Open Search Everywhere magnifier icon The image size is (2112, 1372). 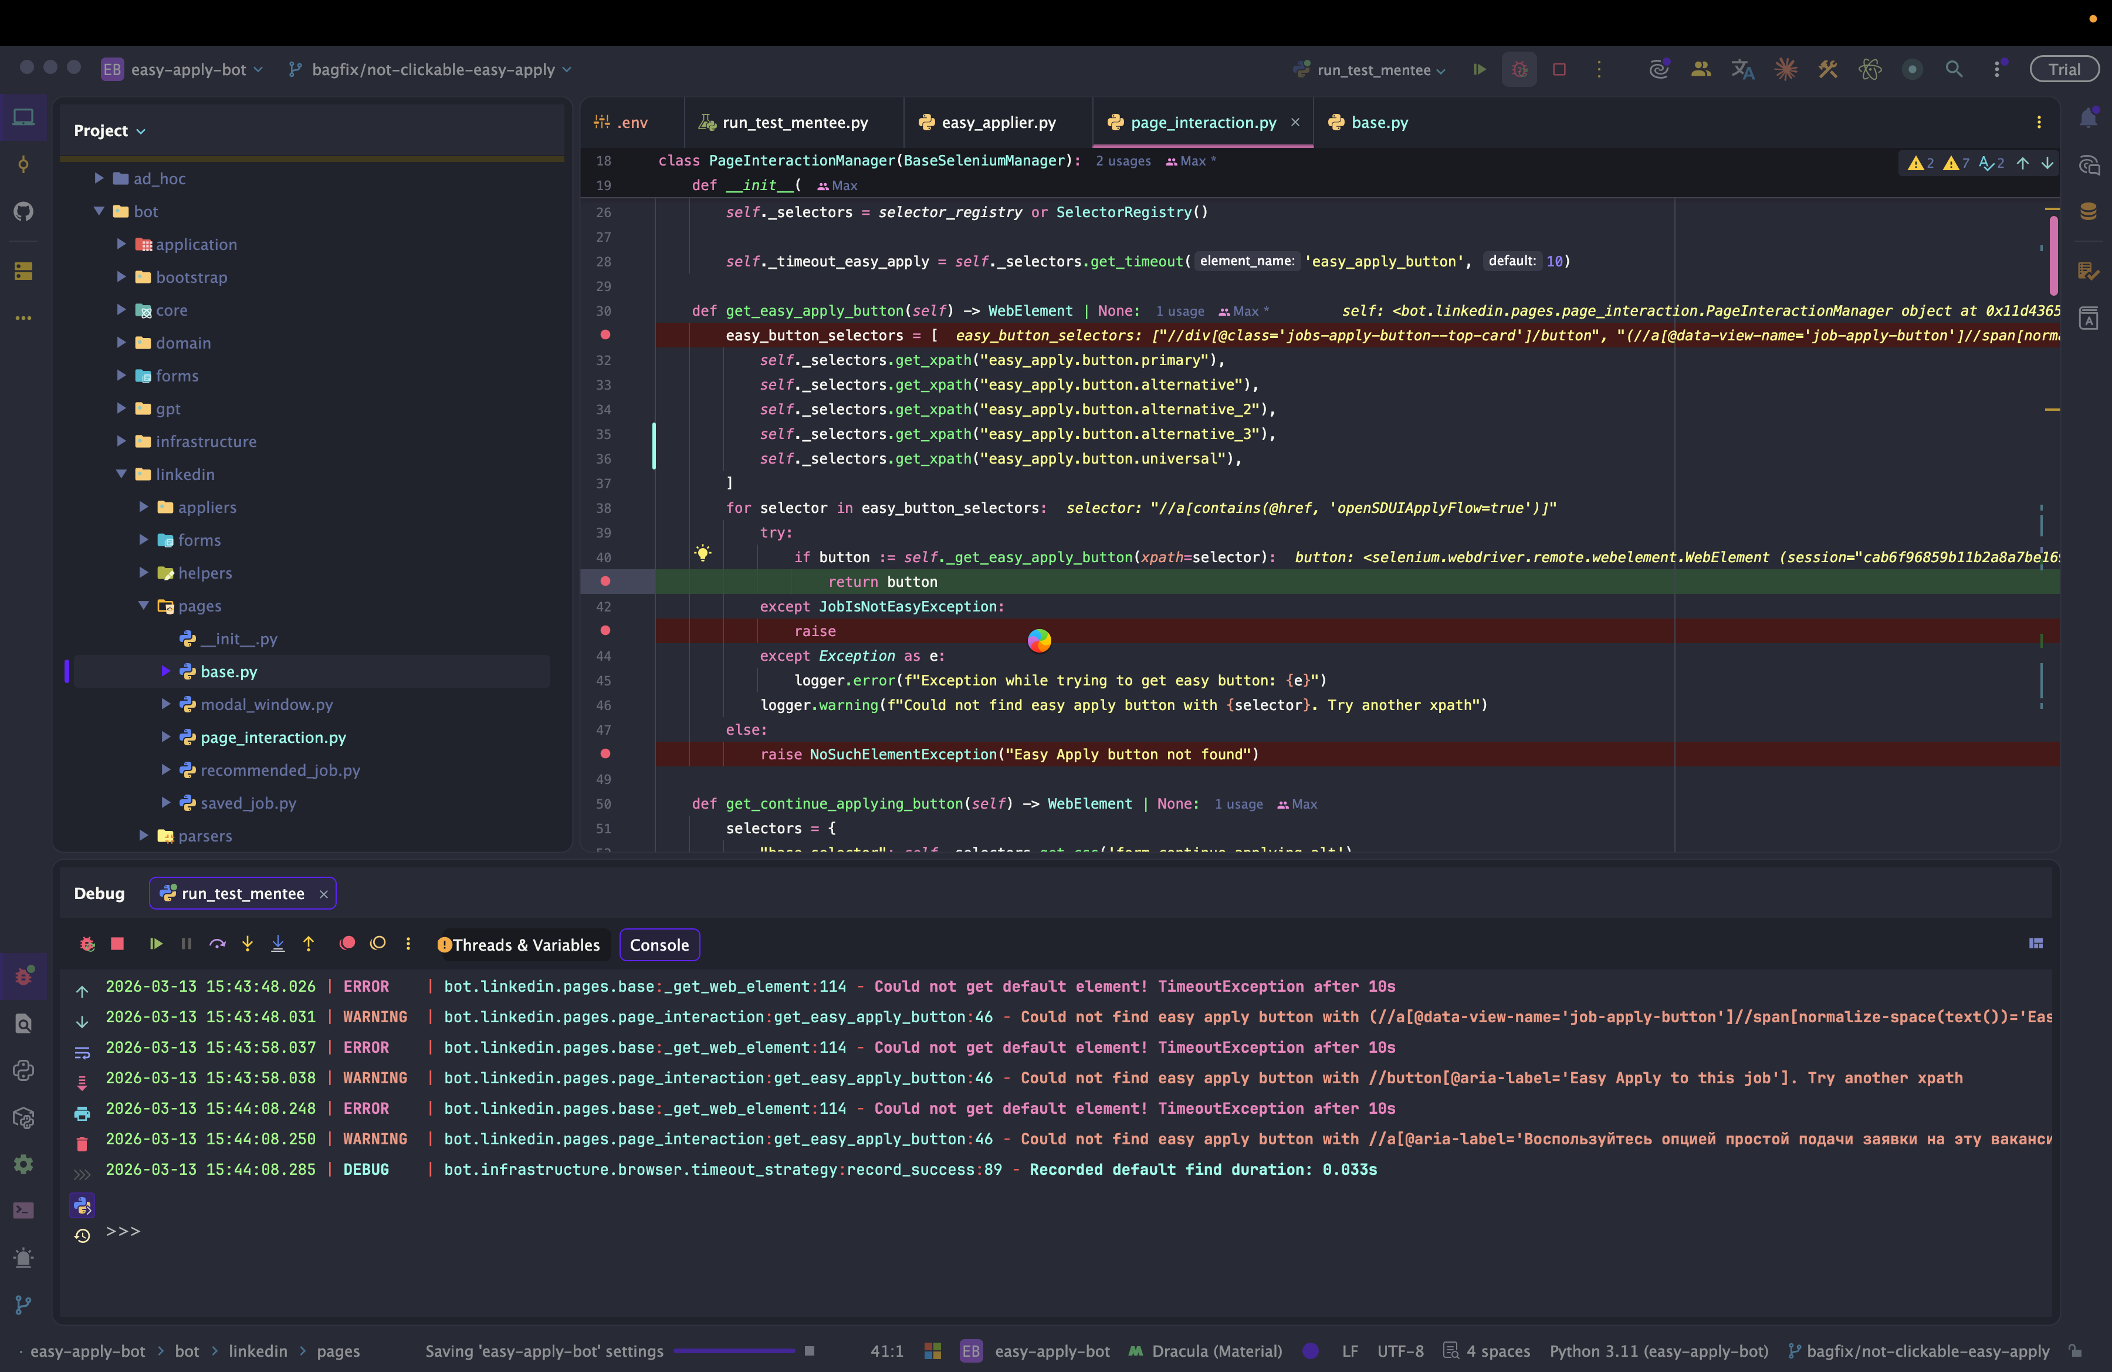point(1954,69)
